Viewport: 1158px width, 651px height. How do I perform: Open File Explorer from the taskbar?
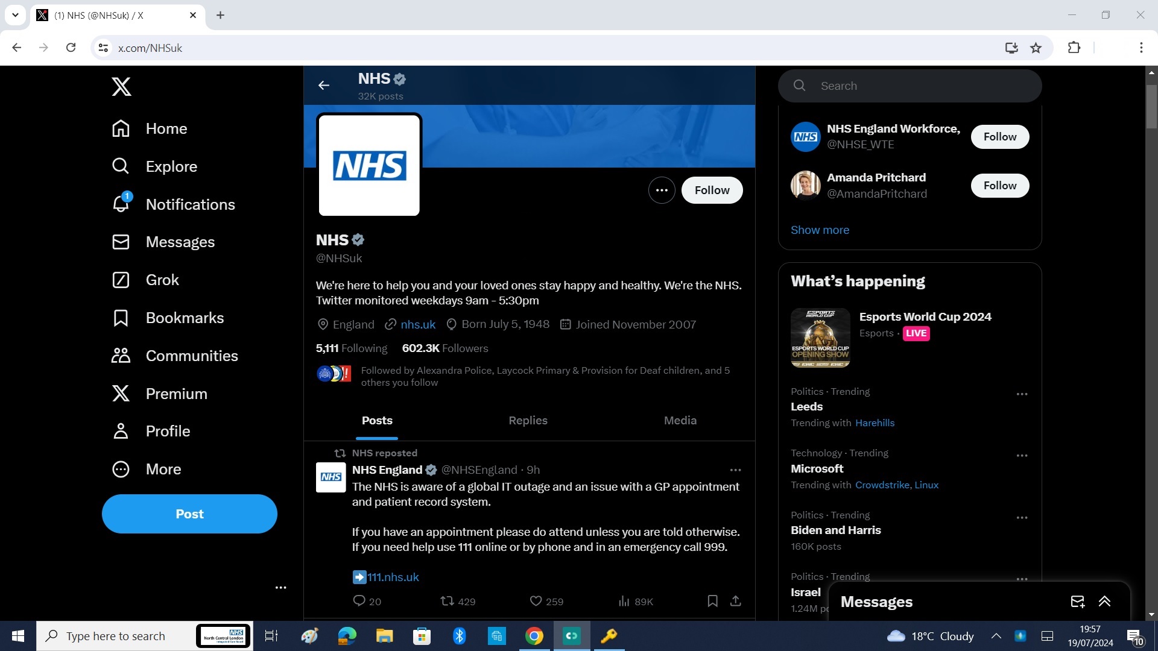(x=384, y=636)
